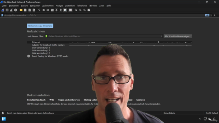Open the Hilfe menu
219x123 pixels.
(x=109, y=6)
